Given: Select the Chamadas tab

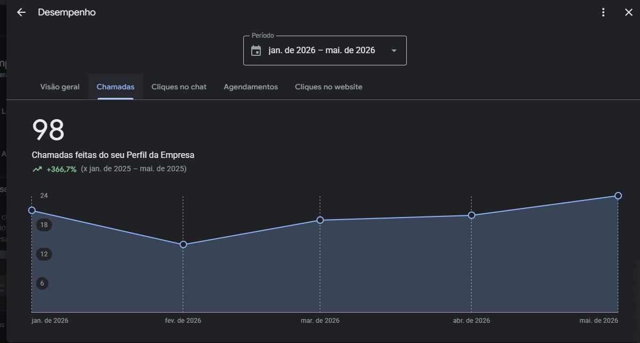Looking at the screenshot, I should click(115, 87).
